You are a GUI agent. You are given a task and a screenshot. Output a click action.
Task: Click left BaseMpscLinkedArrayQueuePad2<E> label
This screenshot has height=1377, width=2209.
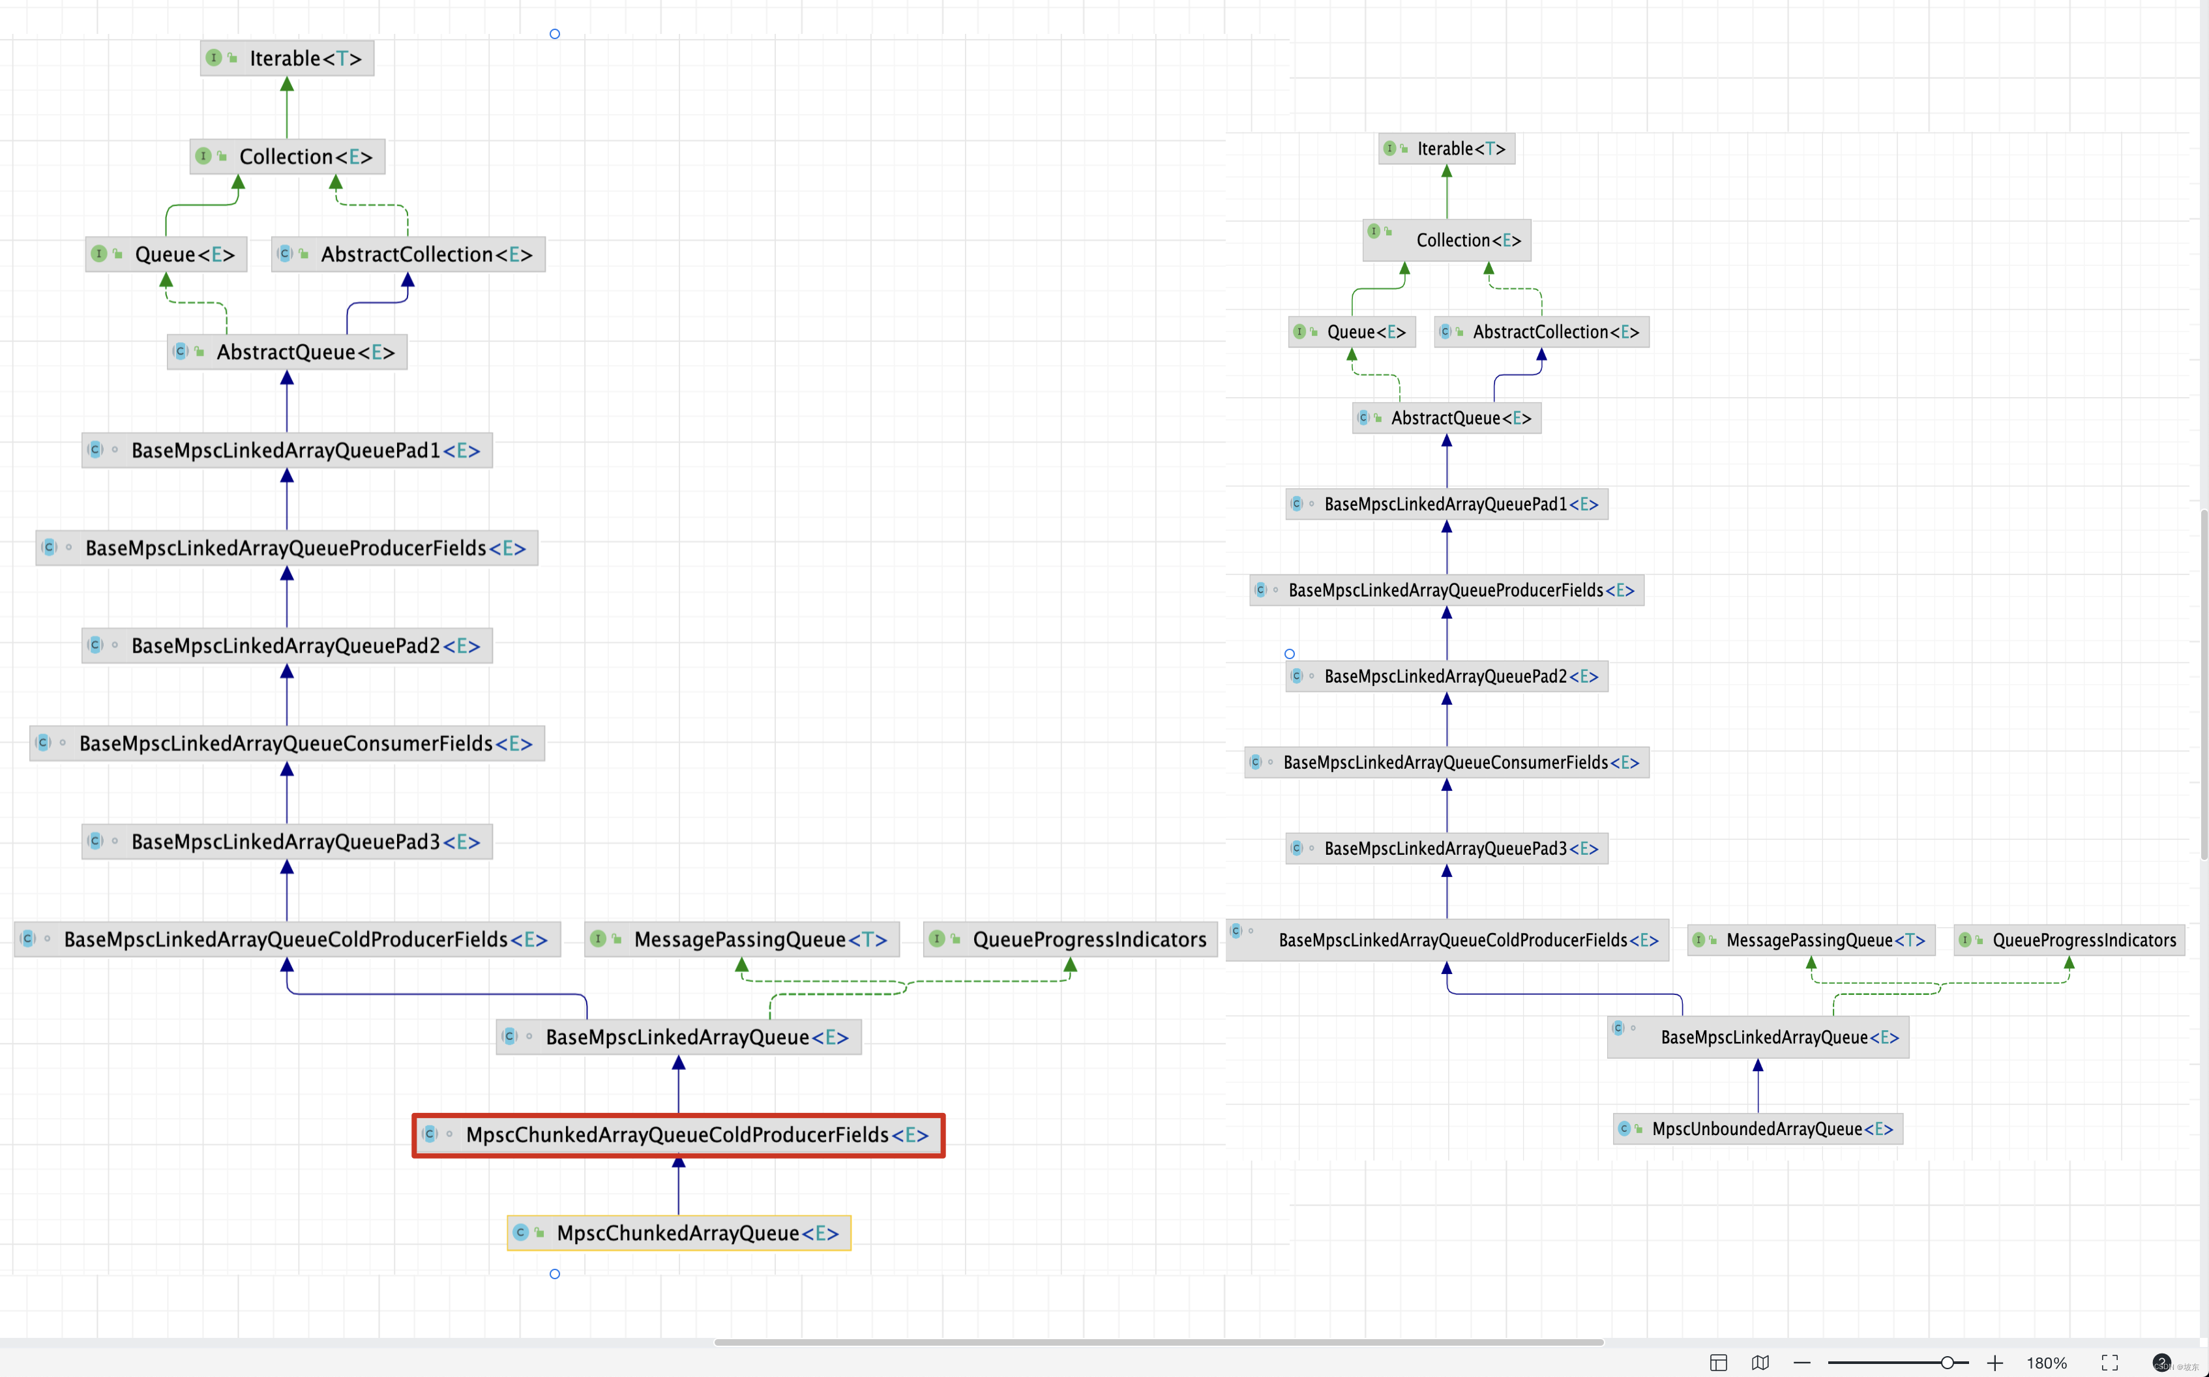point(305,645)
